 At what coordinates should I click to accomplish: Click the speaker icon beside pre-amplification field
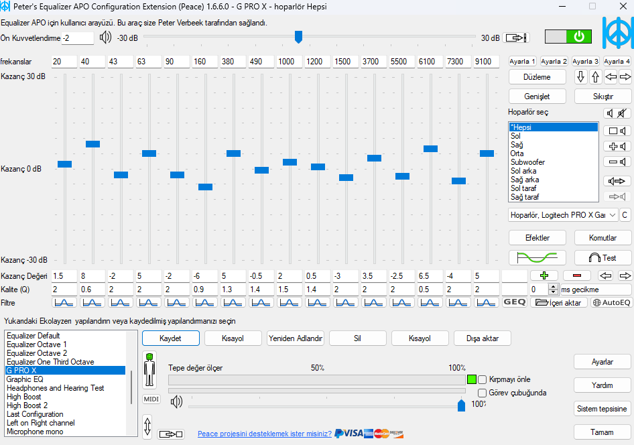(x=105, y=38)
